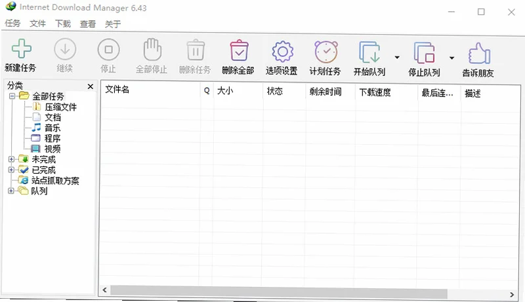Minimize the Internet Download Manager window
The image size is (525, 302).
(451, 12)
